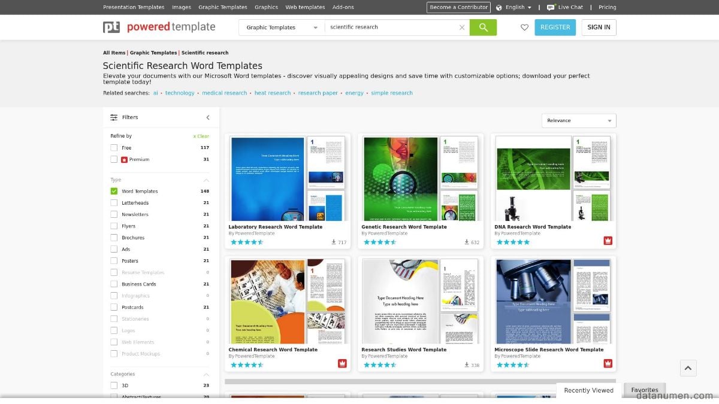This screenshot has height=404, width=719.
Task: Click download icon on Laboratory Research template
Action: point(334,242)
